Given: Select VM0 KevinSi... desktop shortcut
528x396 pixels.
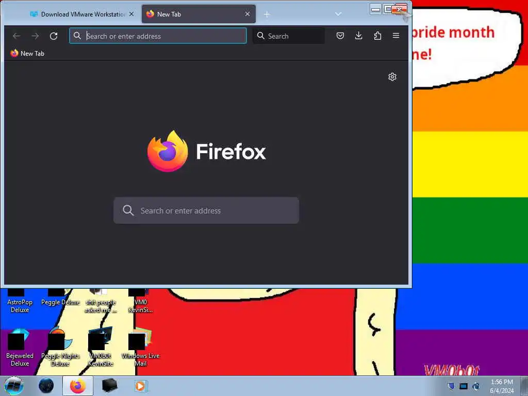Looking at the screenshot, I should point(140,301).
